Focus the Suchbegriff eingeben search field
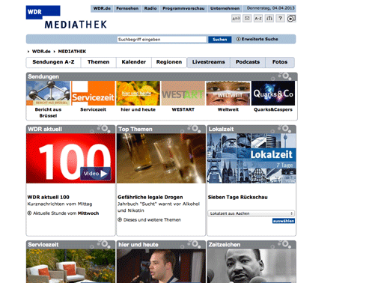 tap(162, 40)
